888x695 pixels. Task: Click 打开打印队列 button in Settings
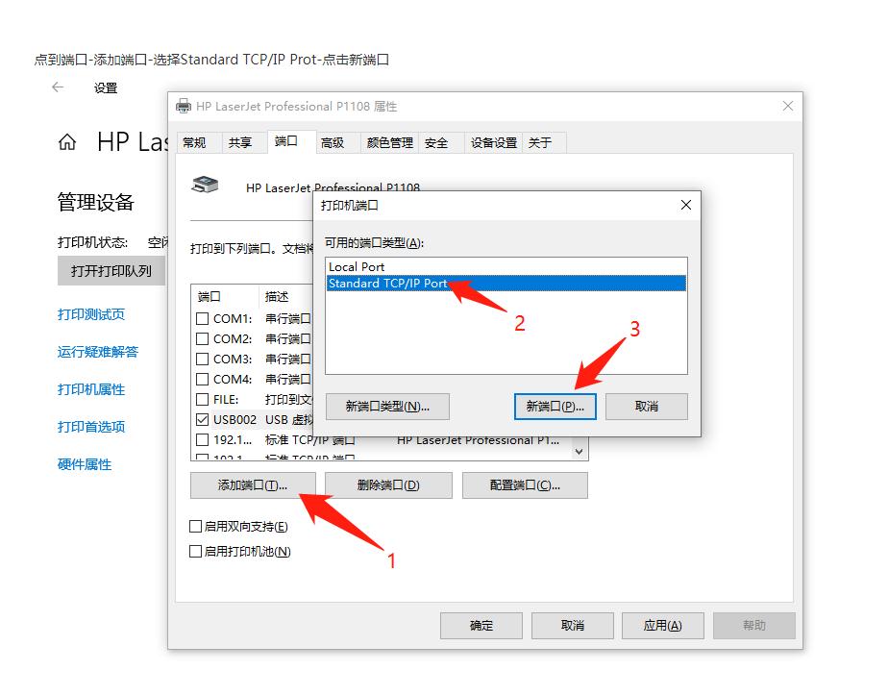[111, 271]
